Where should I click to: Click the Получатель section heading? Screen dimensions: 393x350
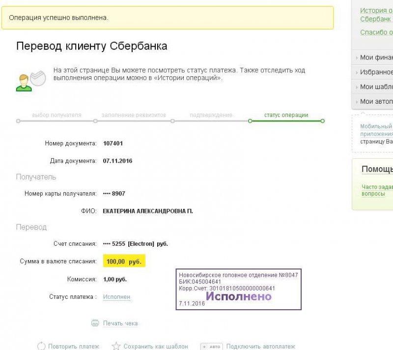pyautogui.click(x=36, y=177)
